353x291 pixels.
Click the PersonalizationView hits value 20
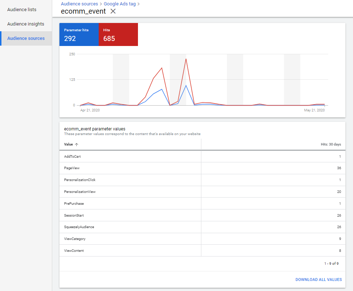(339, 192)
